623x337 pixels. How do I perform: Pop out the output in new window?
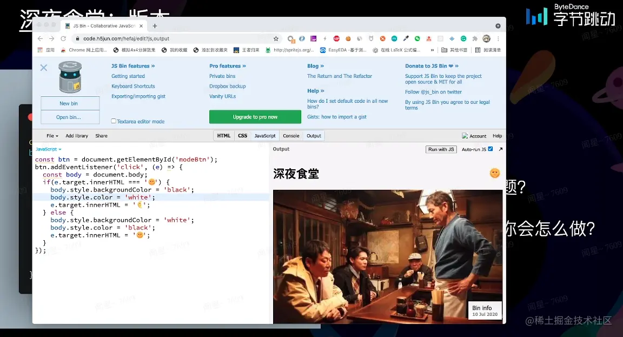pyautogui.click(x=501, y=149)
